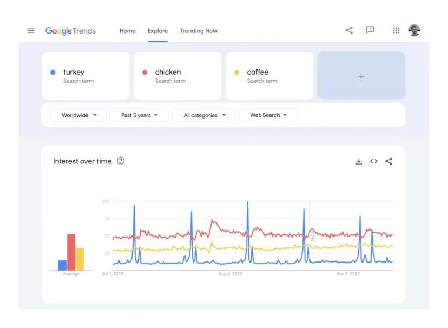Click the yellow average bar

pyautogui.click(x=80, y=259)
